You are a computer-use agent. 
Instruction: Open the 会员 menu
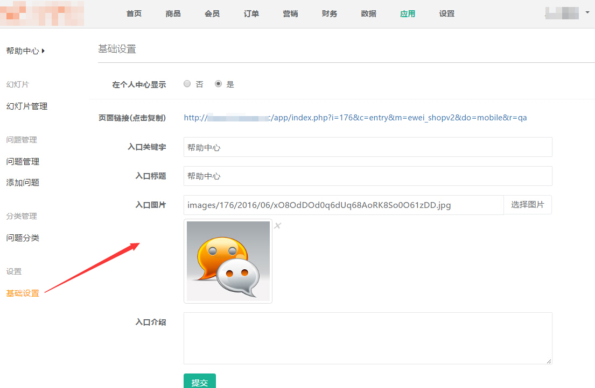tap(212, 14)
